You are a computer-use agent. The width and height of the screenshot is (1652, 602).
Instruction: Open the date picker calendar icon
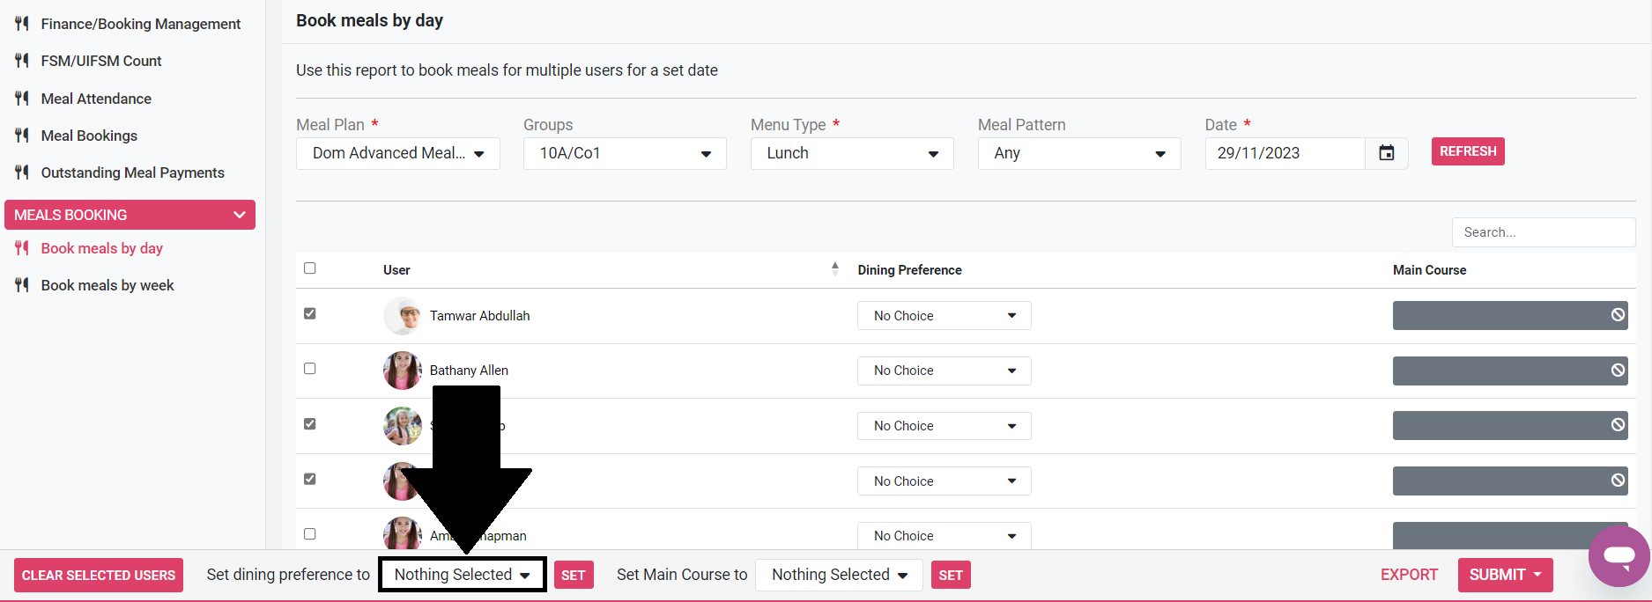pos(1386,153)
